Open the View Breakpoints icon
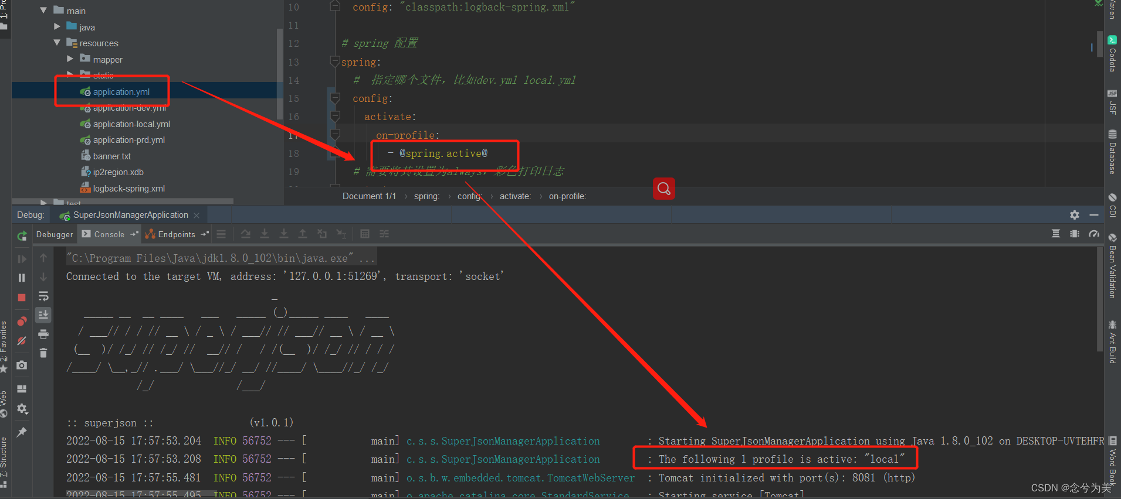Image resolution: width=1121 pixels, height=499 pixels. (x=22, y=321)
